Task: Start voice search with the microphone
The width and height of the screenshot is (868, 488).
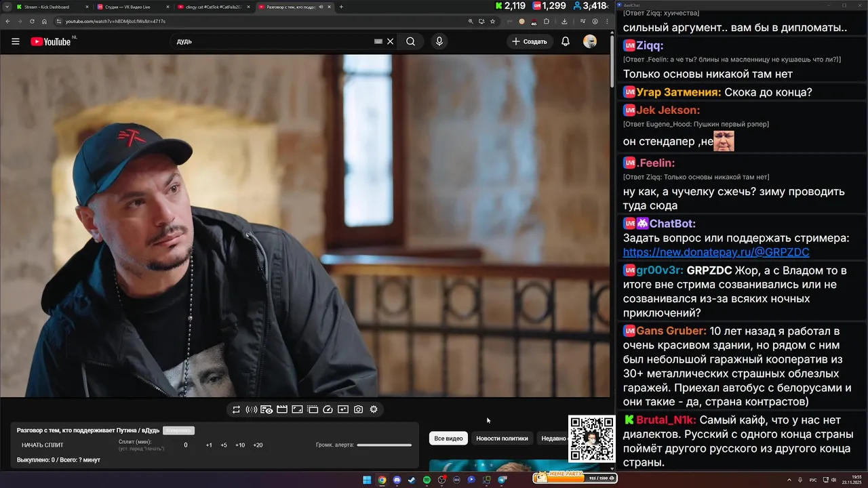Action: (x=439, y=41)
